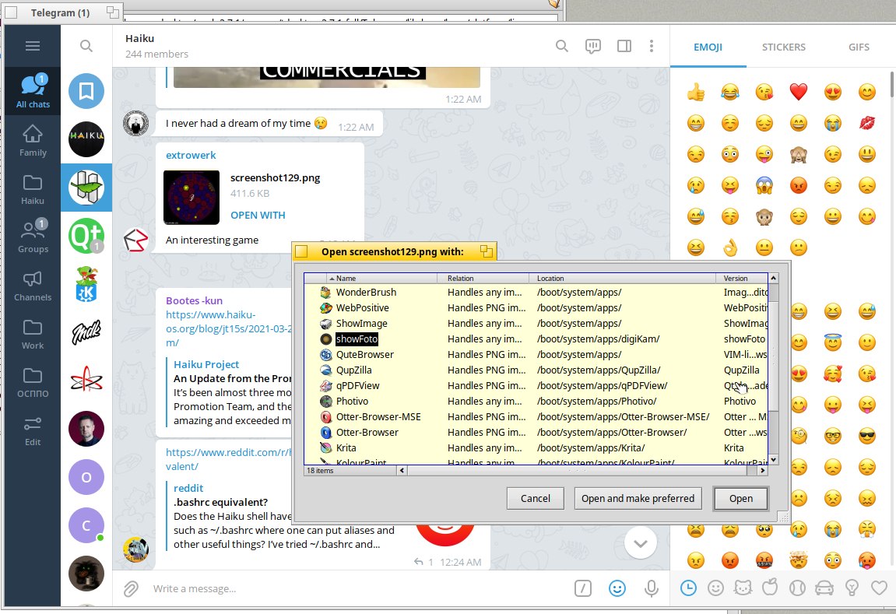Click the chat list search icon
The width and height of the screenshot is (896, 614).
point(86,46)
